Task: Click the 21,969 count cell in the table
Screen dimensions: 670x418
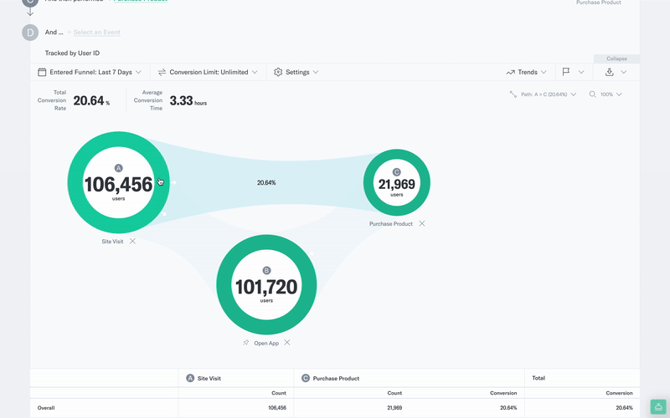Action: [x=394, y=408]
